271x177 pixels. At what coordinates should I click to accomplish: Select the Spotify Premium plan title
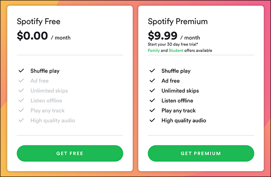tap(178, 21)
